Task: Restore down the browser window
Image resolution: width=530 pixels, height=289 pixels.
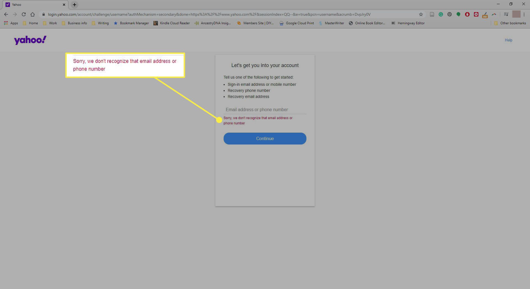Action: point(511,4)
